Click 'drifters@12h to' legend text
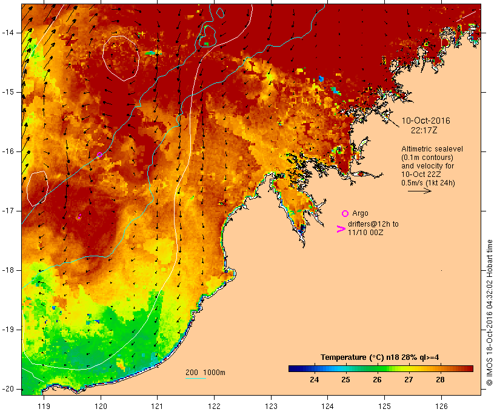 (x=373, y=224)
